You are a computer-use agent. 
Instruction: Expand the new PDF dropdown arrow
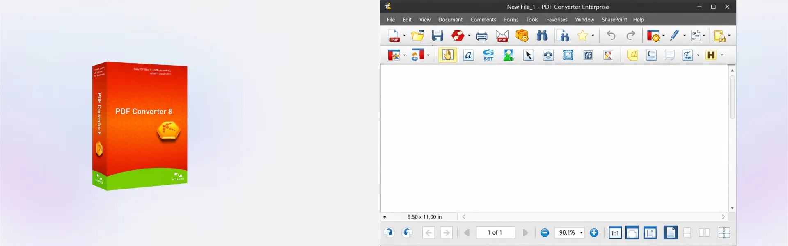tap(404, 36)
